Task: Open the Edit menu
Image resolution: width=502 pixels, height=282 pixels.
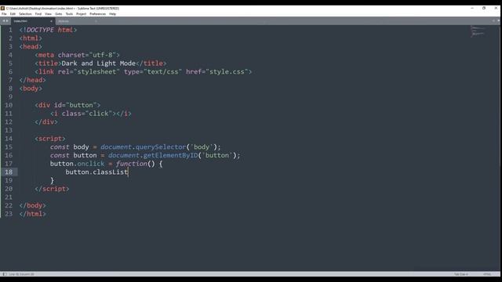Action: [13, 14]
